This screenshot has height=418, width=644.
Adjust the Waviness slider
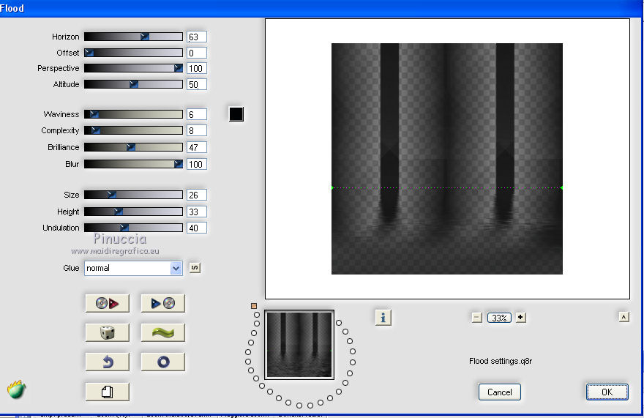(x=133, y=114)
